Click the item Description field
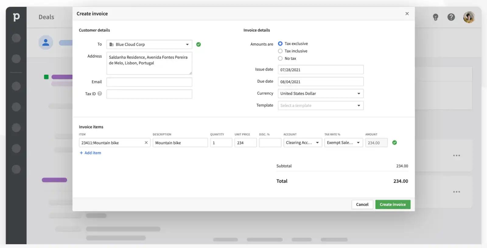487x248 pixels. [x=180, y=143]
